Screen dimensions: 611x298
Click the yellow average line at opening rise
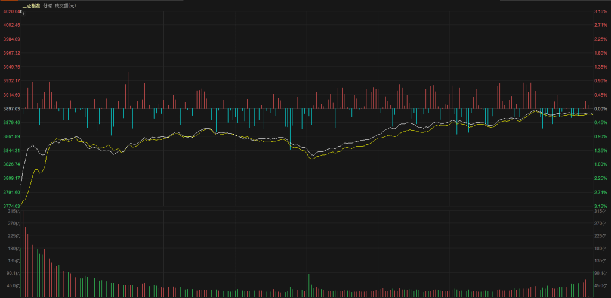pos(36,173)
